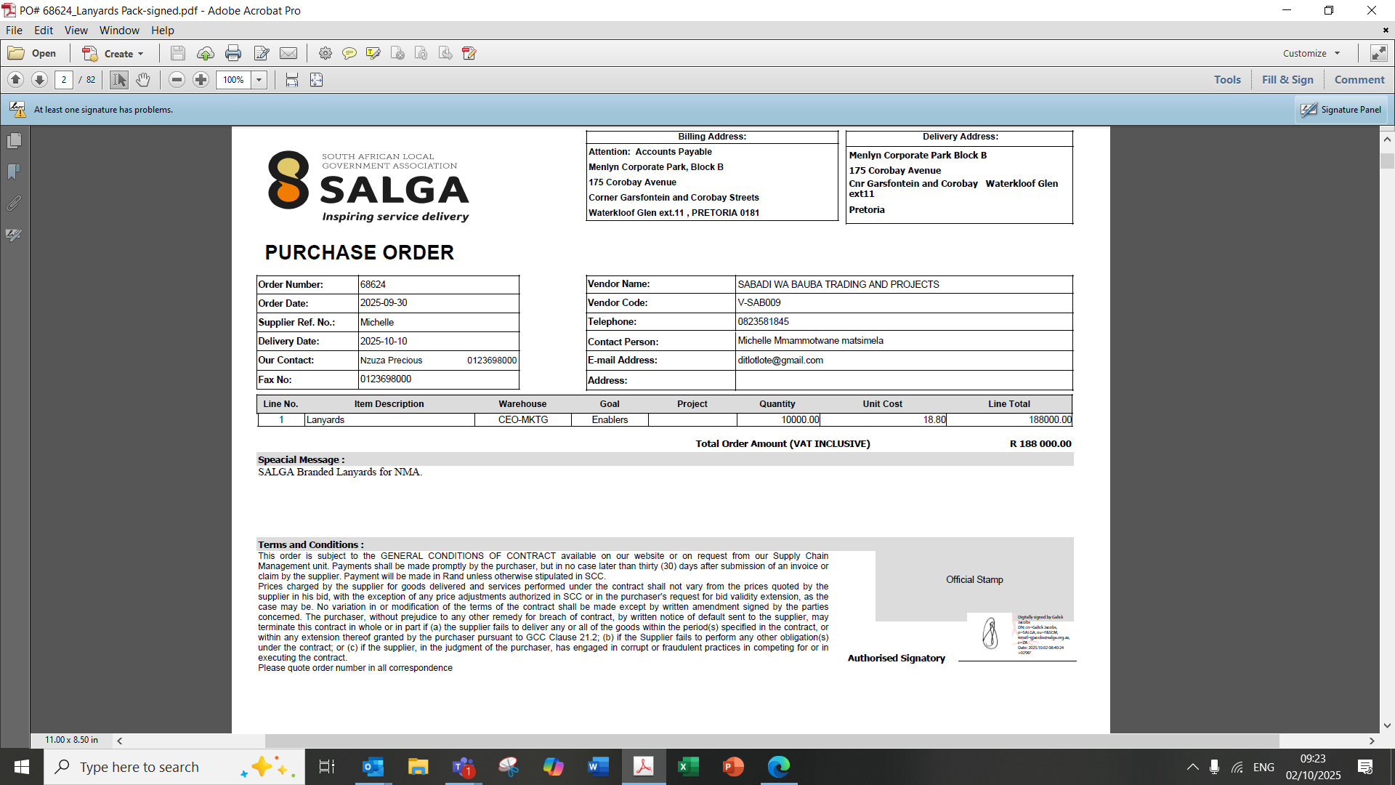
Task: Open the zoom level dropdown arrow
Action: click(259, 80)
